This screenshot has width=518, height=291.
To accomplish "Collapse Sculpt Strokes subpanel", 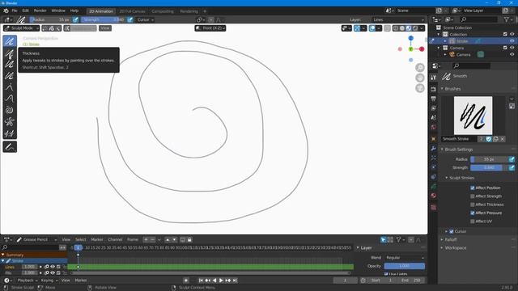I will [461, 178].
